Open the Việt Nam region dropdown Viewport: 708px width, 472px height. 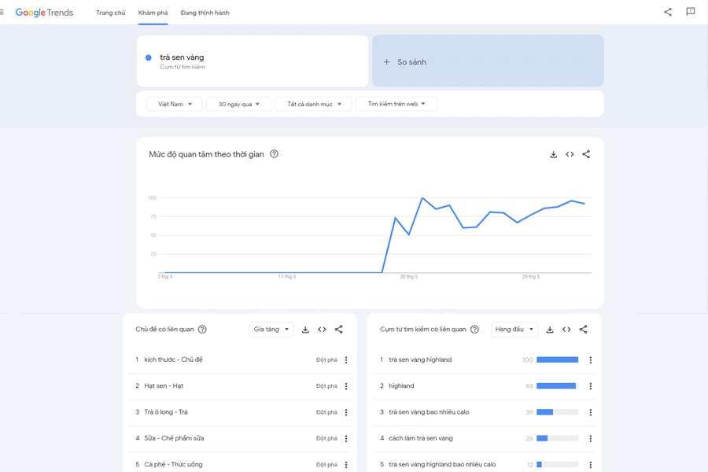tap(175, 104)
